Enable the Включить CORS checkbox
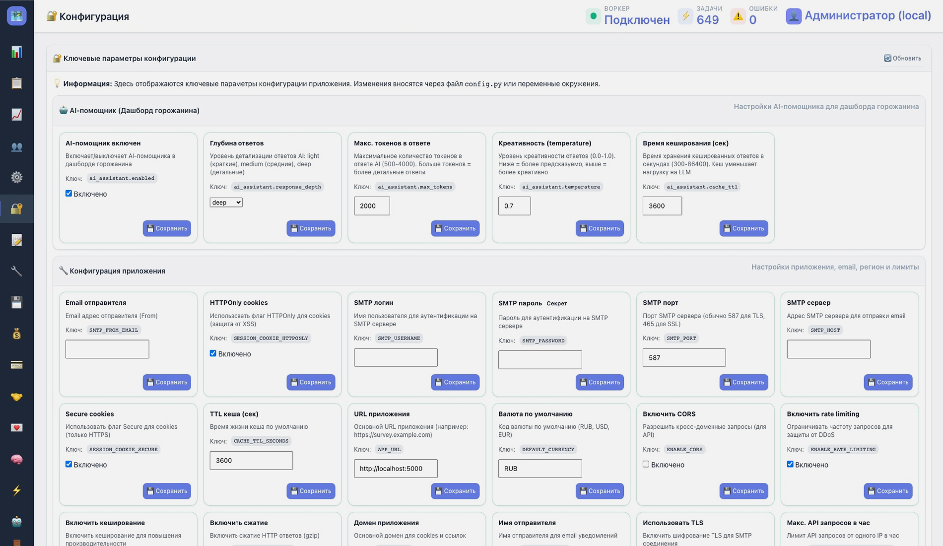Image resolution: width=943 pixels, height=546 pixels. [646, 465]
